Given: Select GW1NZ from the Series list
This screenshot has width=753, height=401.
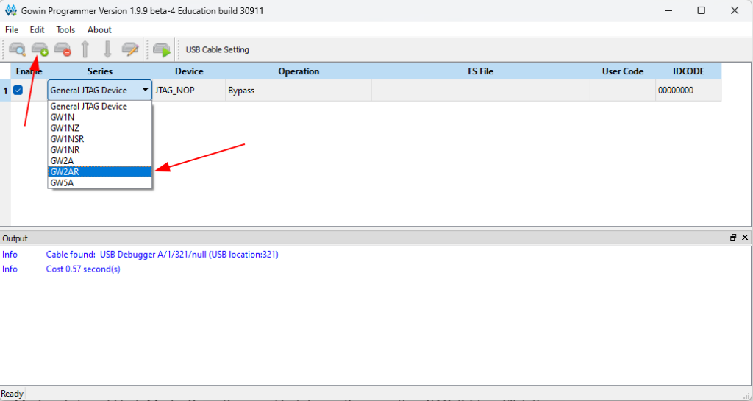Looking at the screenshot, I should coord(100,128).
